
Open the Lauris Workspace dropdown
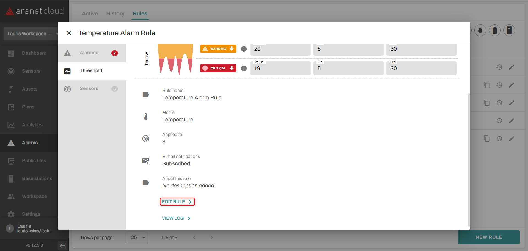[31, 34]
